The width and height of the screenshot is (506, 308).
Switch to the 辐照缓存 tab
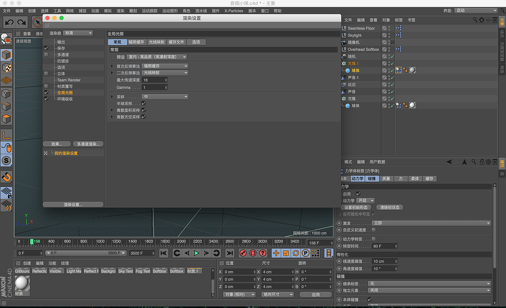pyautogui.click(x=137, y=42)
